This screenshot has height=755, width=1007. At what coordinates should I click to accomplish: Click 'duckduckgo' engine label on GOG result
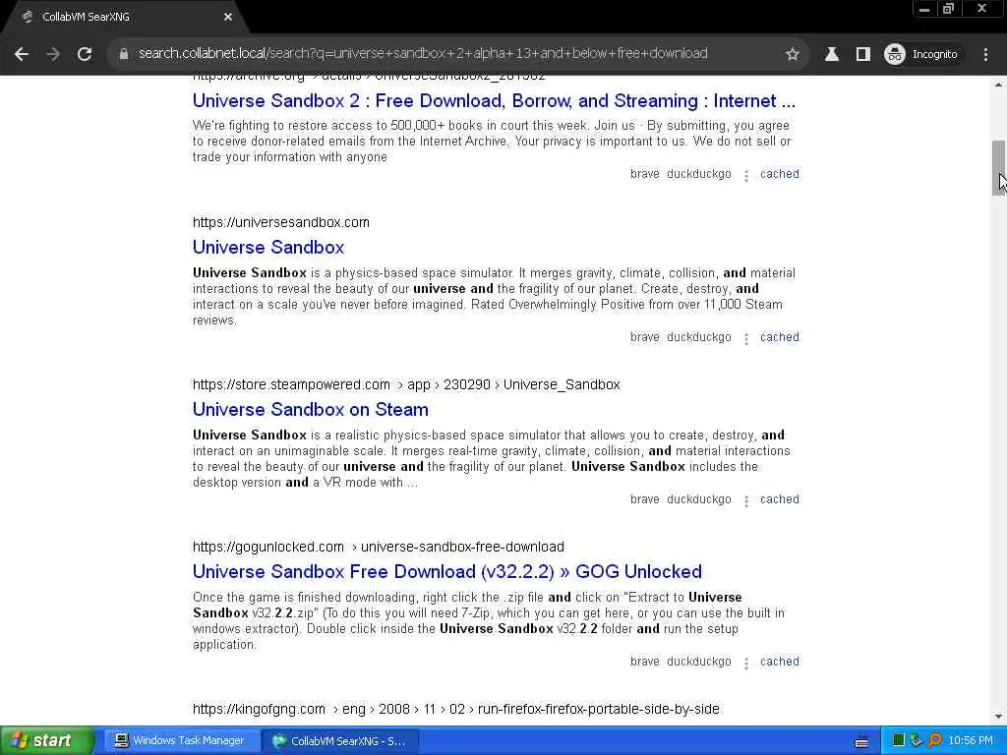click(x=699, y=662)
